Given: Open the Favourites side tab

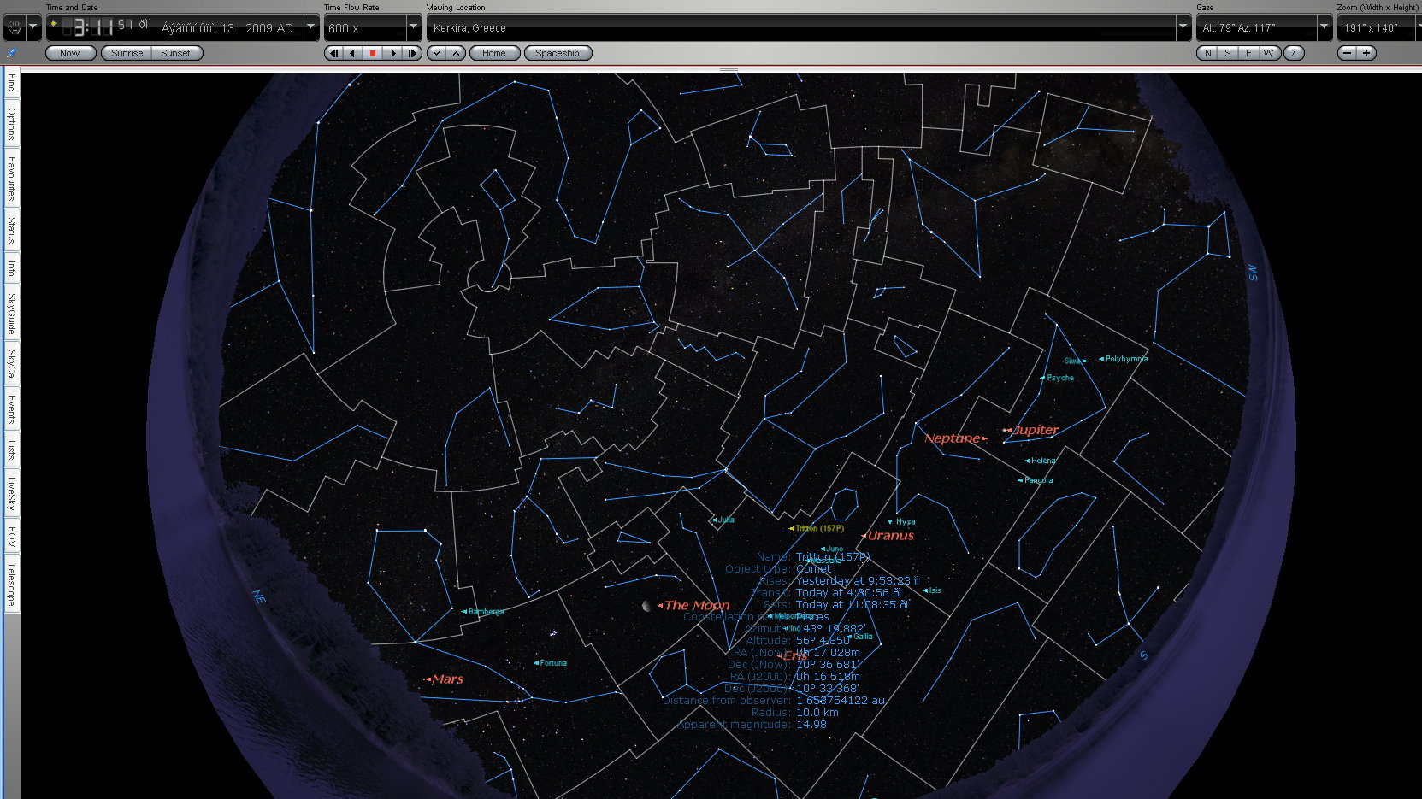Looking at the screenshot, I should tap(11, 179).
